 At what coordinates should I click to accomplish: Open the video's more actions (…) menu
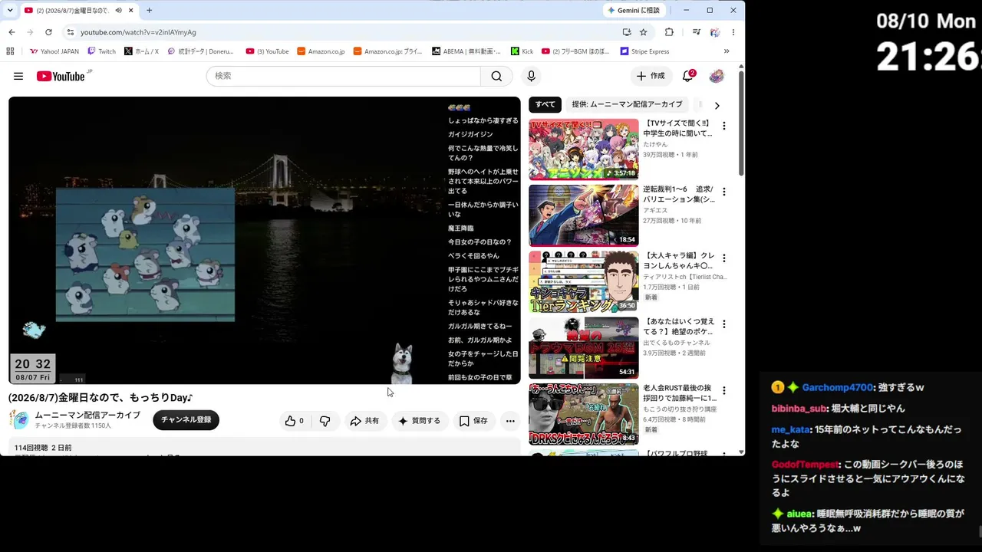coord(510,421)
